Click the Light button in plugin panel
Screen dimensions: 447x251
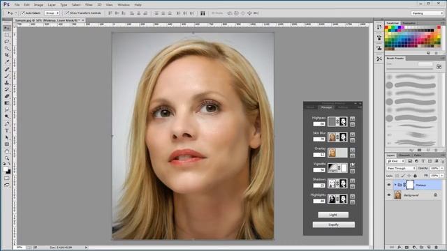click(x=333, y=215)
